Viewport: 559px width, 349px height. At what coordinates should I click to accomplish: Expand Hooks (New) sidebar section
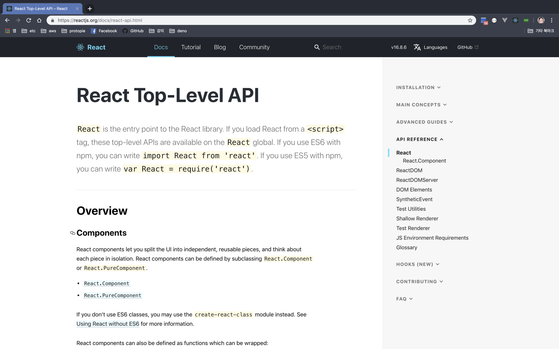(418, 264)
